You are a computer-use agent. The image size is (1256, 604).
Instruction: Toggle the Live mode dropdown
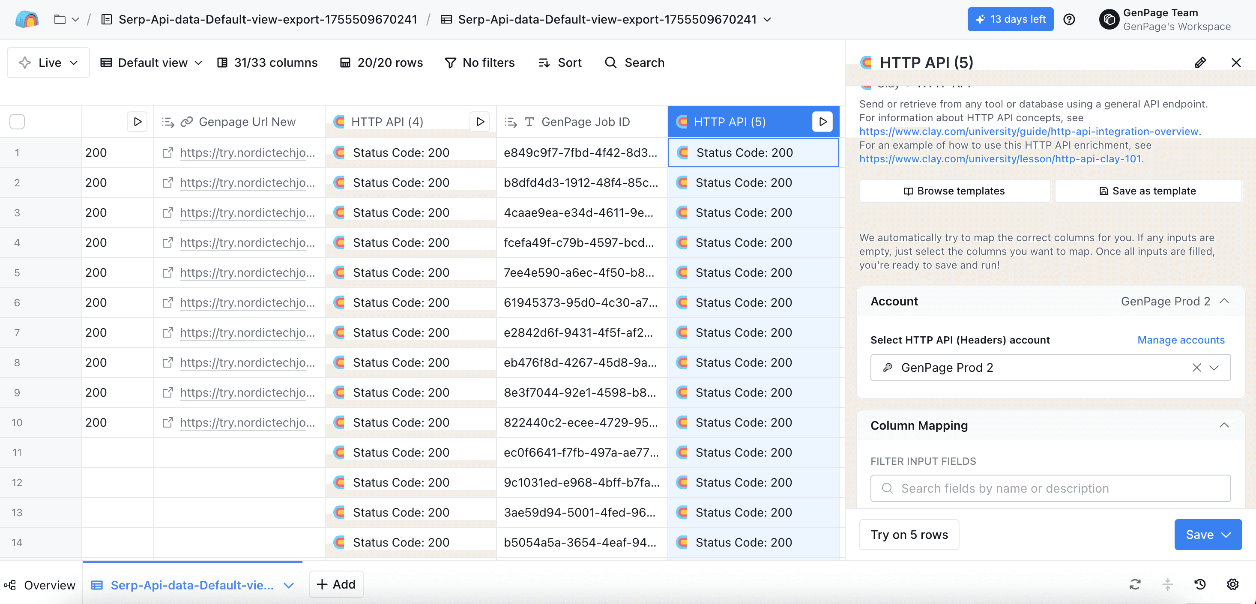[48, 63]
